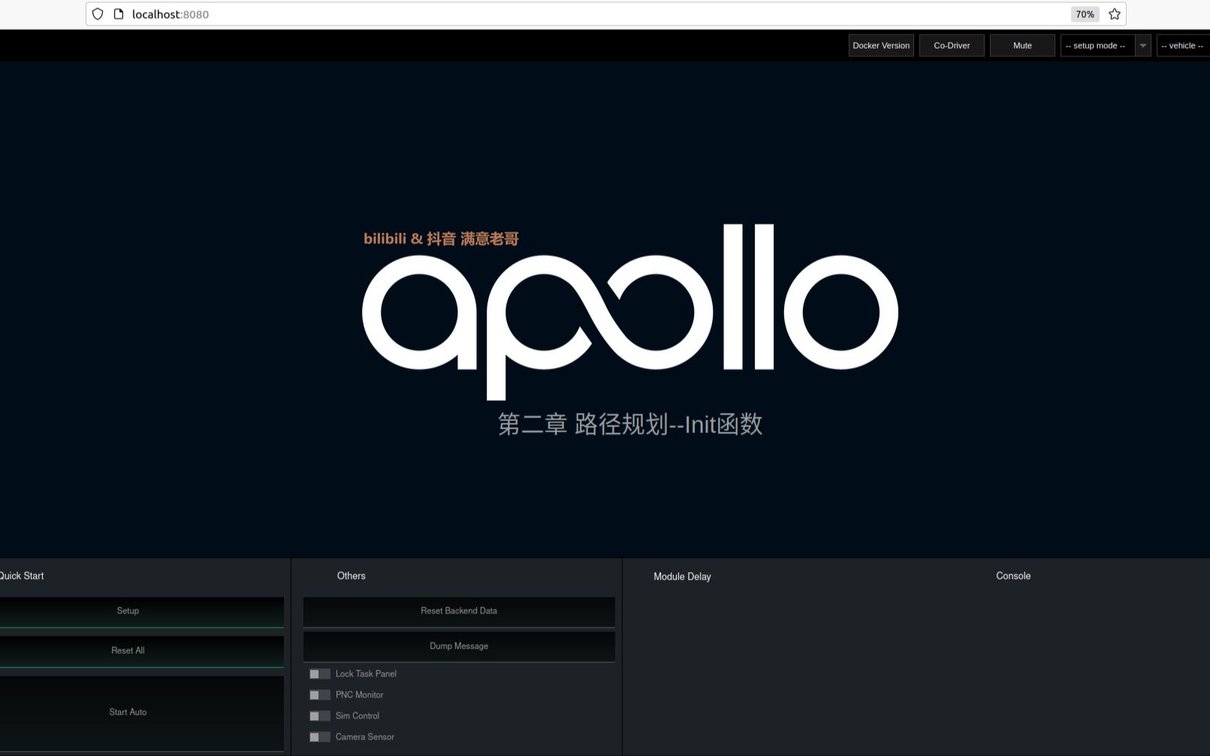This screenshot has height=756, width=1210.
Task: Click the shield icon in address bar
Action: [98, 14]
